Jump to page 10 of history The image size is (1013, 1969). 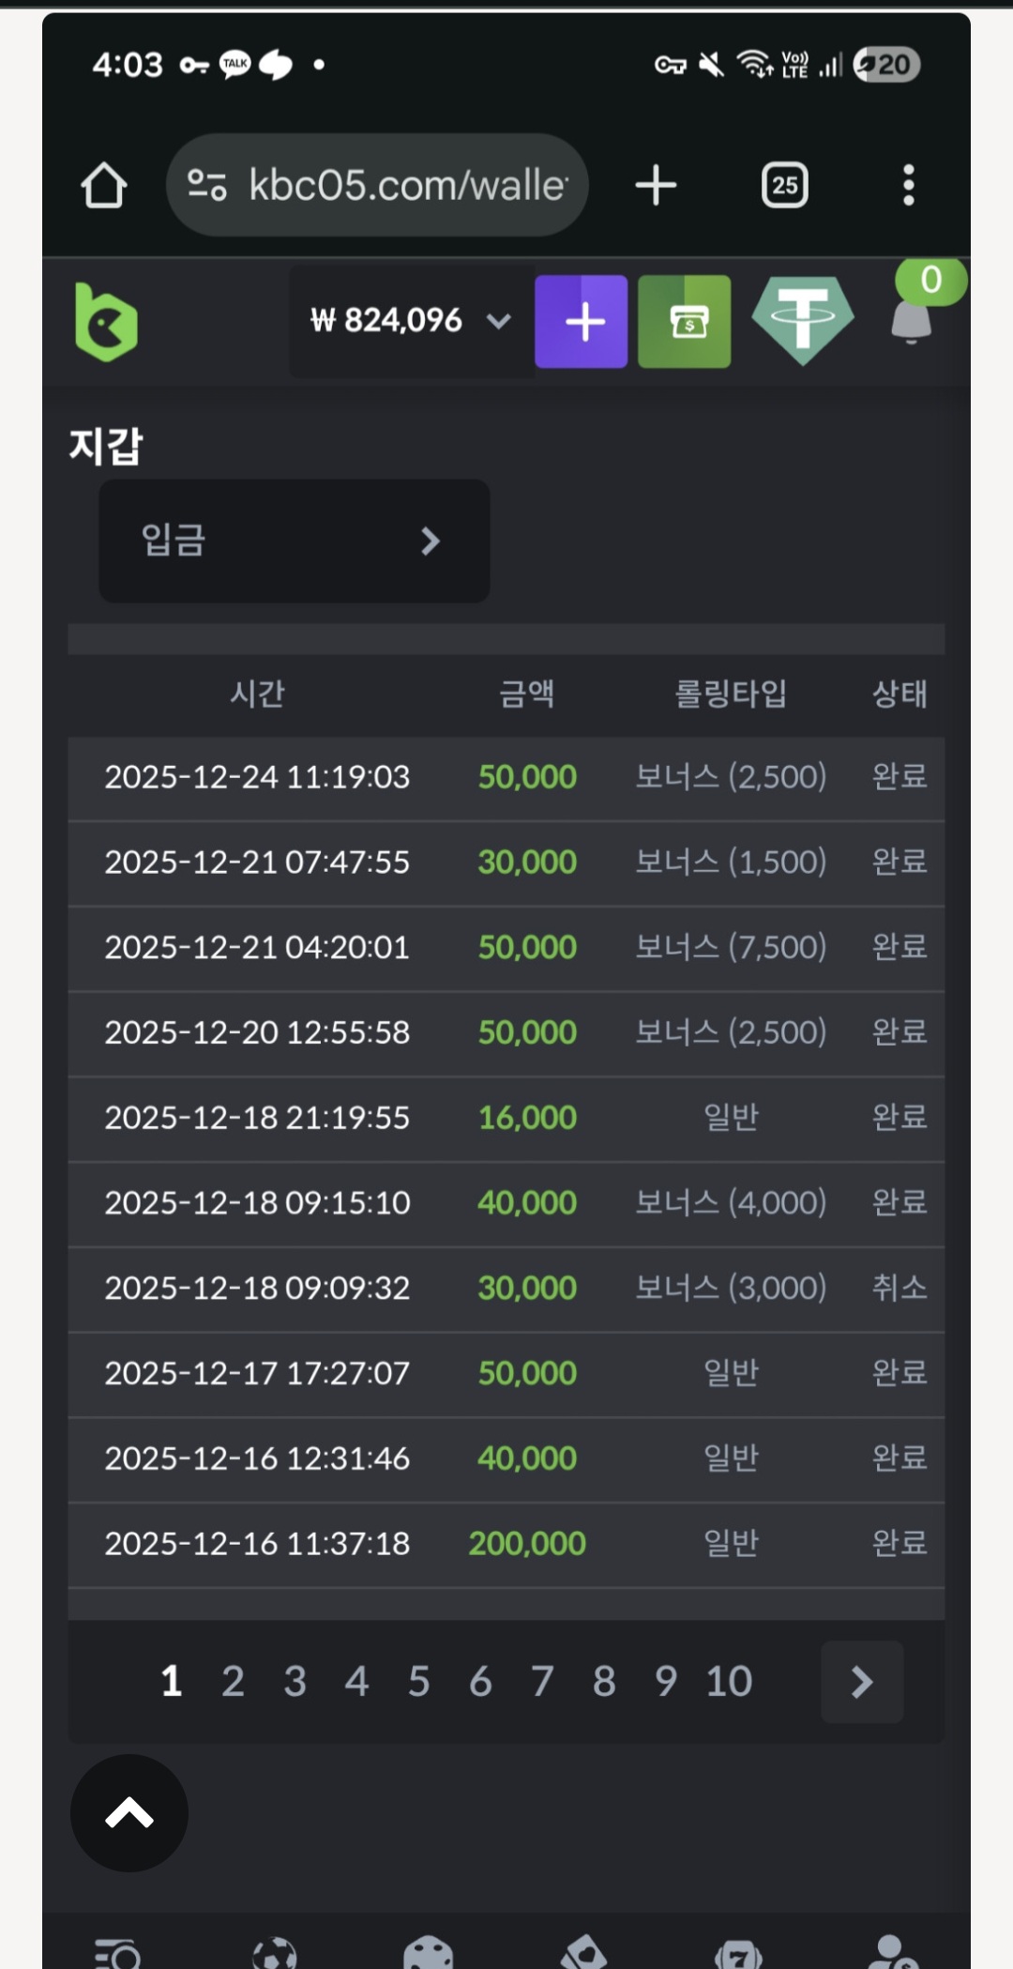pyautogui.click(x=729, y=1682)
